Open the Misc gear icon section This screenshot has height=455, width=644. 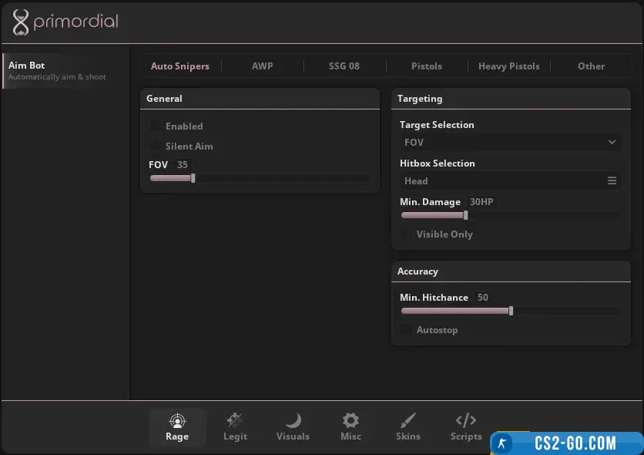coord(351,421)
